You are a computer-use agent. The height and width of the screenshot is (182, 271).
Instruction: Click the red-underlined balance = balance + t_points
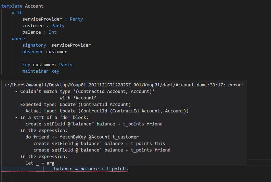click(91, 169)
